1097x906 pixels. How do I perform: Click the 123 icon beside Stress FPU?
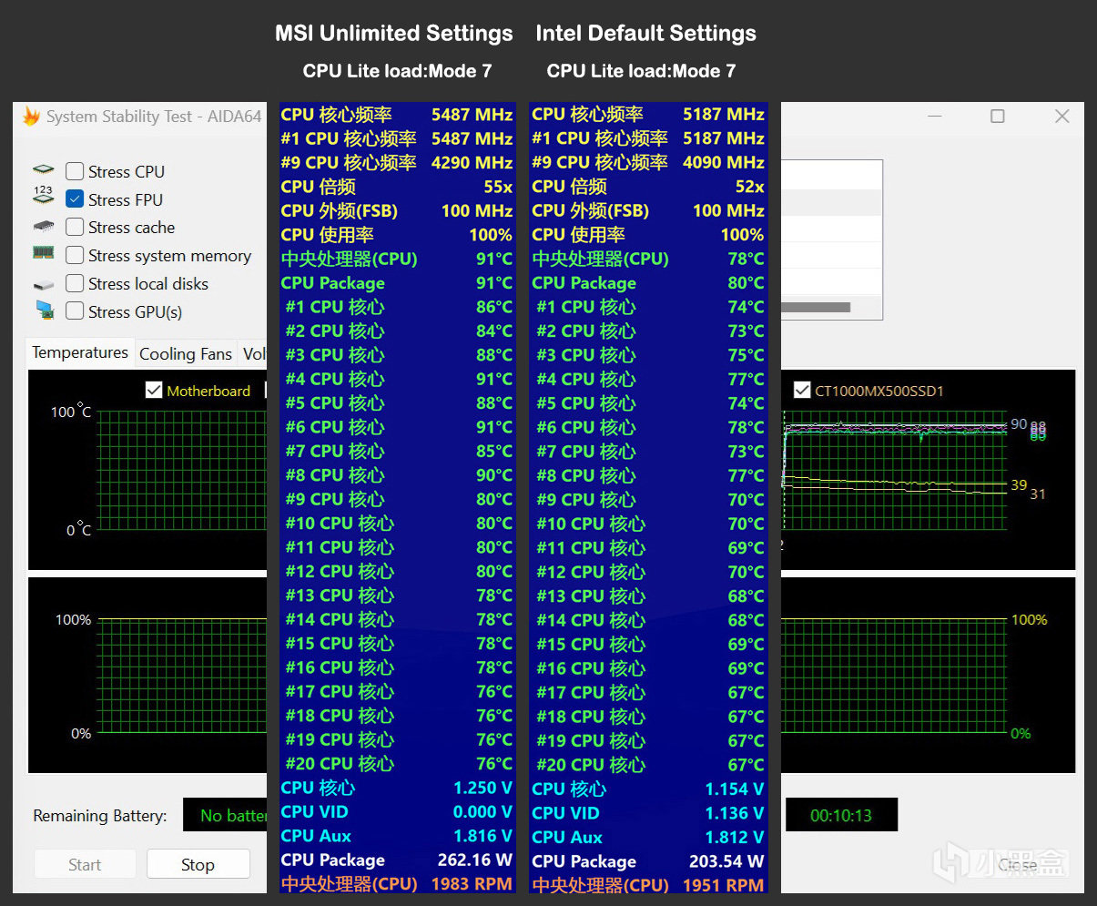(43, 197)
